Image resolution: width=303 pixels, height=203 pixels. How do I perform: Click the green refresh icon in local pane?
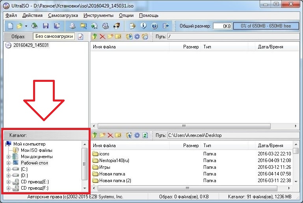point(145,135)
